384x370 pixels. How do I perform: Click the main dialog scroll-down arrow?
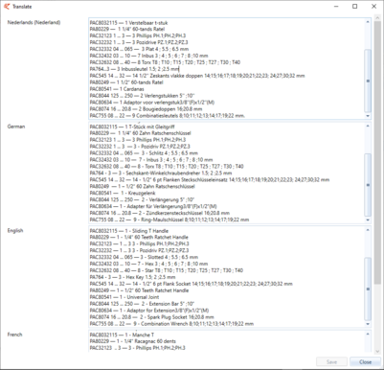coord(377,351)
